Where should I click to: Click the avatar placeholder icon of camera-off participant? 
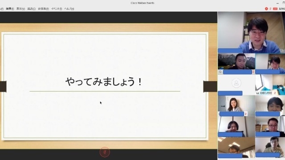pos(236,83)
